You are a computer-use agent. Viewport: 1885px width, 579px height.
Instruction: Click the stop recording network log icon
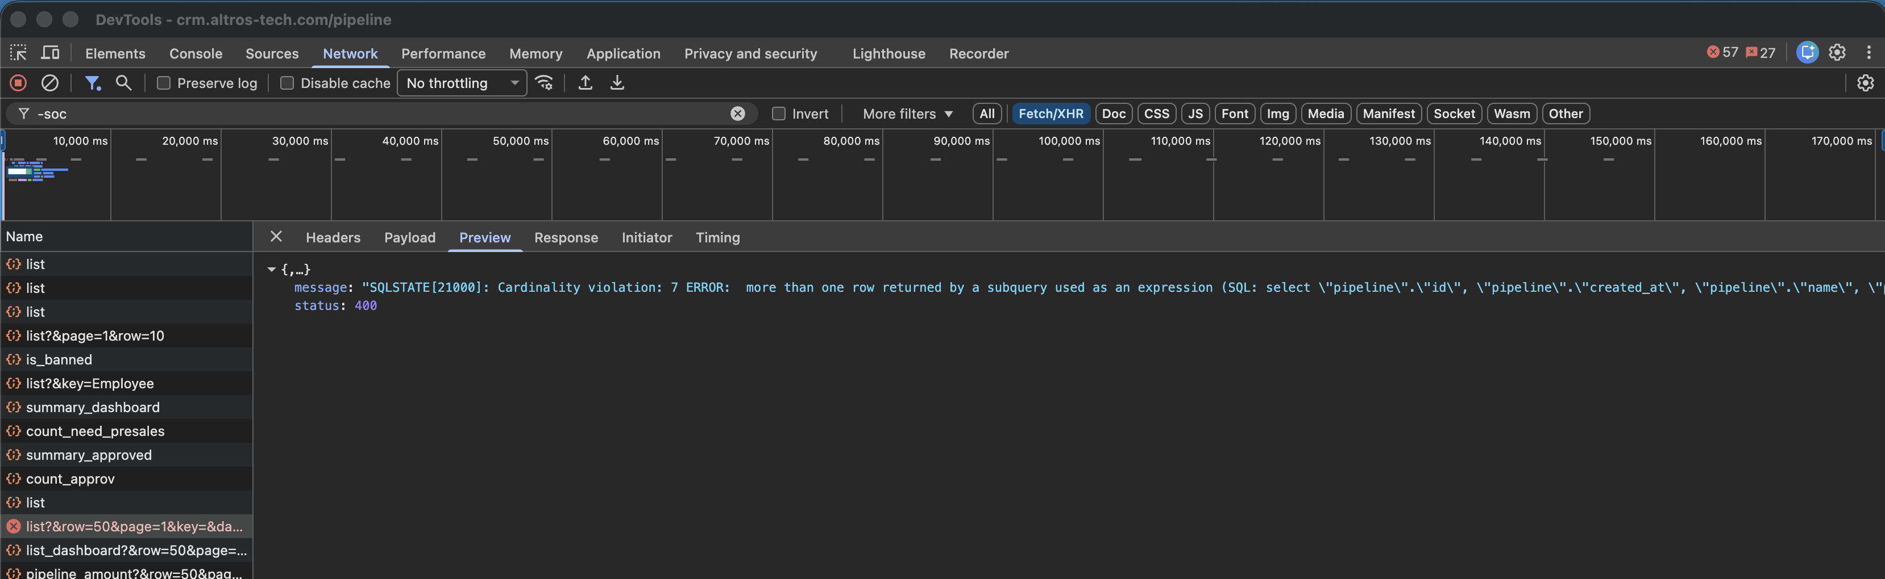point(18,83)
